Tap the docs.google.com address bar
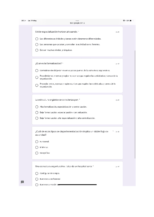154x217 pixels. [x=76, y=23]
